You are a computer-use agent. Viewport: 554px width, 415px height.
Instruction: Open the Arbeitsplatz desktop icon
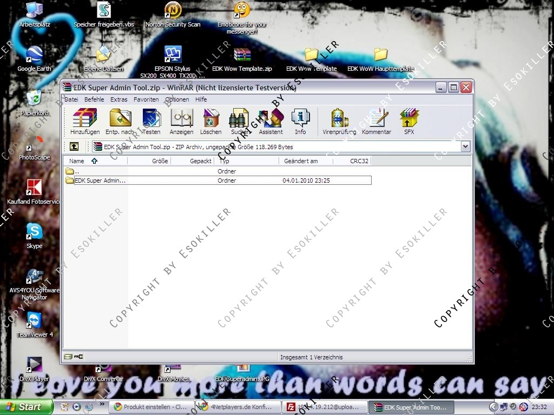tap(35, 15)
